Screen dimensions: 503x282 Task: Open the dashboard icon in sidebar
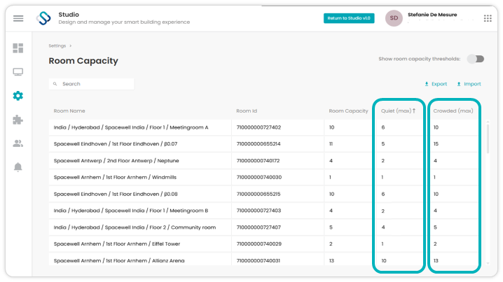18,48
